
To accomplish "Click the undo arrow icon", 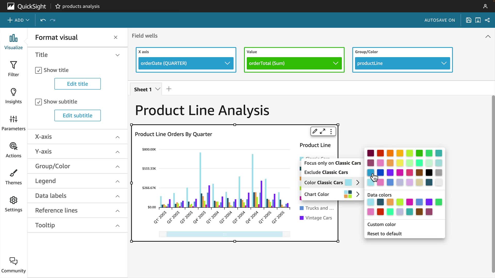I will (x=43, y=20).
